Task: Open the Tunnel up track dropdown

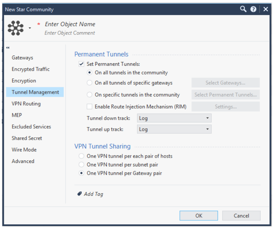Action: (x=174, y=129)
